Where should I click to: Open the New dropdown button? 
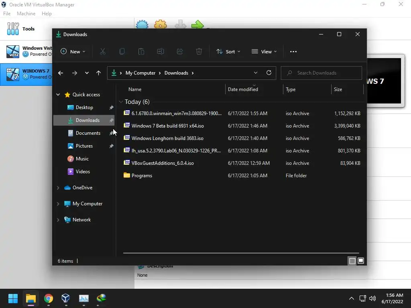click(x=73, y=52)
